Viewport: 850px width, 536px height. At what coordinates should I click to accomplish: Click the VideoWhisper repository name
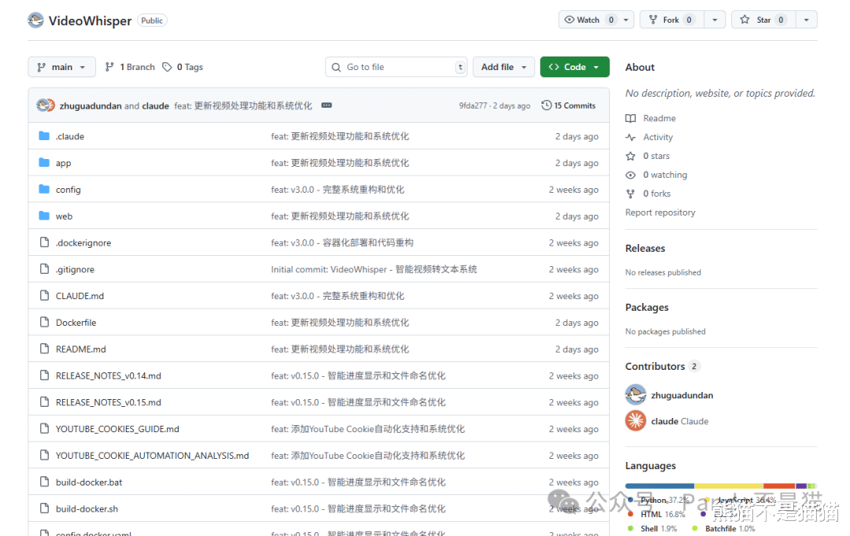90,20
